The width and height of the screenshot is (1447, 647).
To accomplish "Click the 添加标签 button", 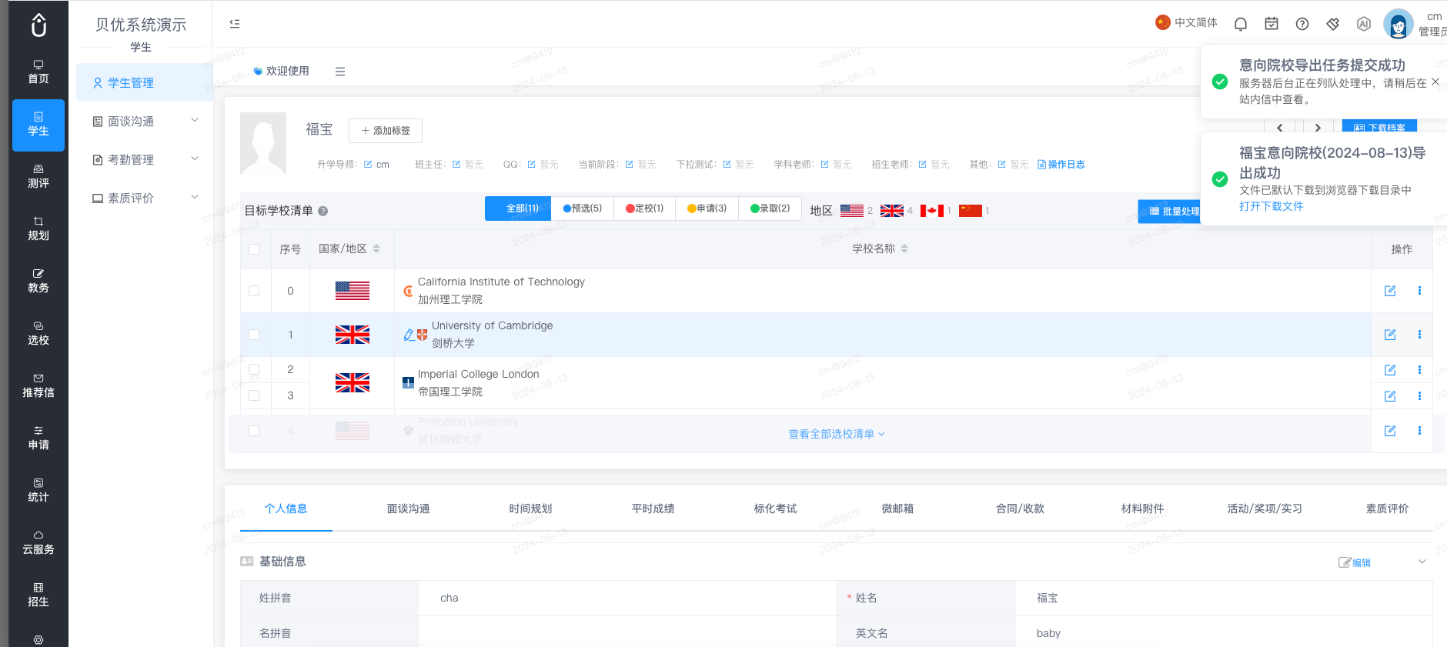I will 386,131.
